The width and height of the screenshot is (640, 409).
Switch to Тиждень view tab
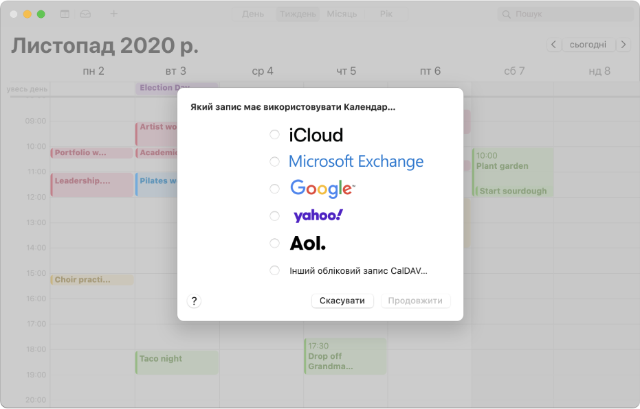coord(298,14)
